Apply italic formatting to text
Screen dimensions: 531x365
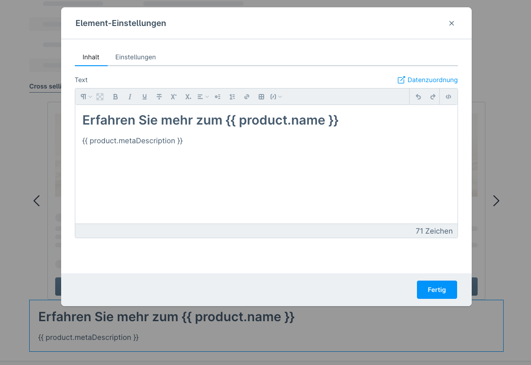(130, 97)
